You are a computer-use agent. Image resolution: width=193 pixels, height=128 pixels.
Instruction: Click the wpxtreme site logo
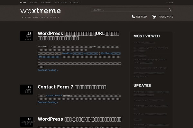pos(41,11)
